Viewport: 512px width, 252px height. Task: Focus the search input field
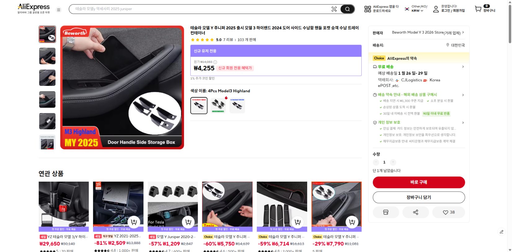coord(201,9)
